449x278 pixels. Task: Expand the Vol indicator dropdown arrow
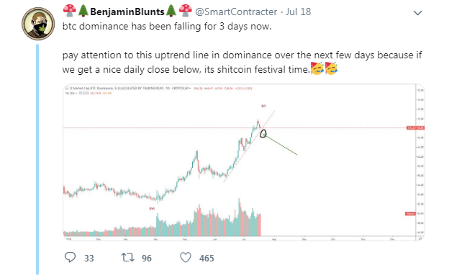click(76, 93)
